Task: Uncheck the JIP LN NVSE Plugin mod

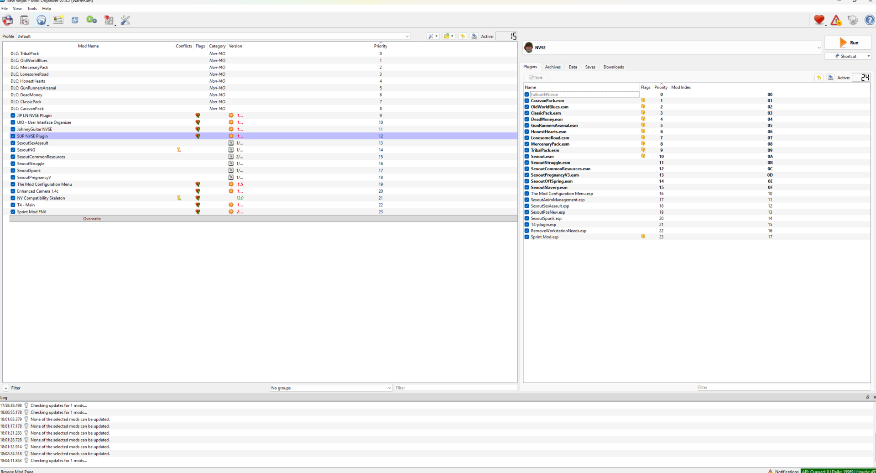Action: [13, 116]
